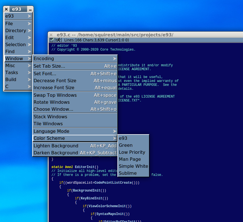
Task: Close the e93 menu window
Action: (6, 9)
